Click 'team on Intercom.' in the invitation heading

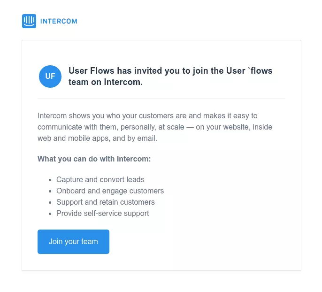coord(106,82)
